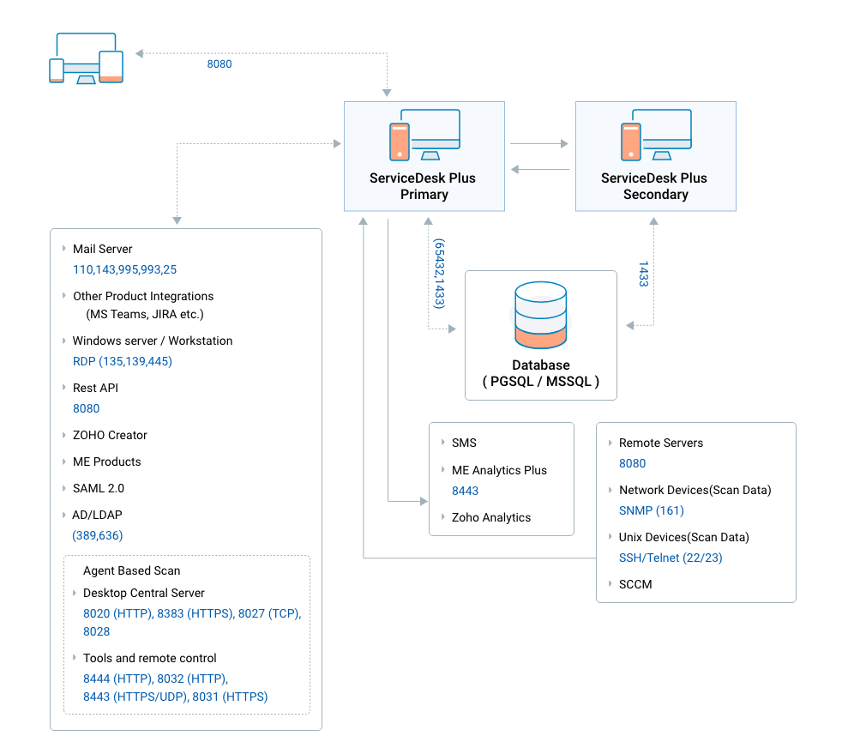
Task: Click the database cylinder icon
Action: (541, 315)
